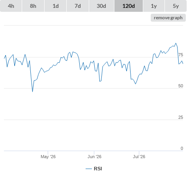
Task: Click the Jul '26 axis label
Action: [x=139, y=157]
